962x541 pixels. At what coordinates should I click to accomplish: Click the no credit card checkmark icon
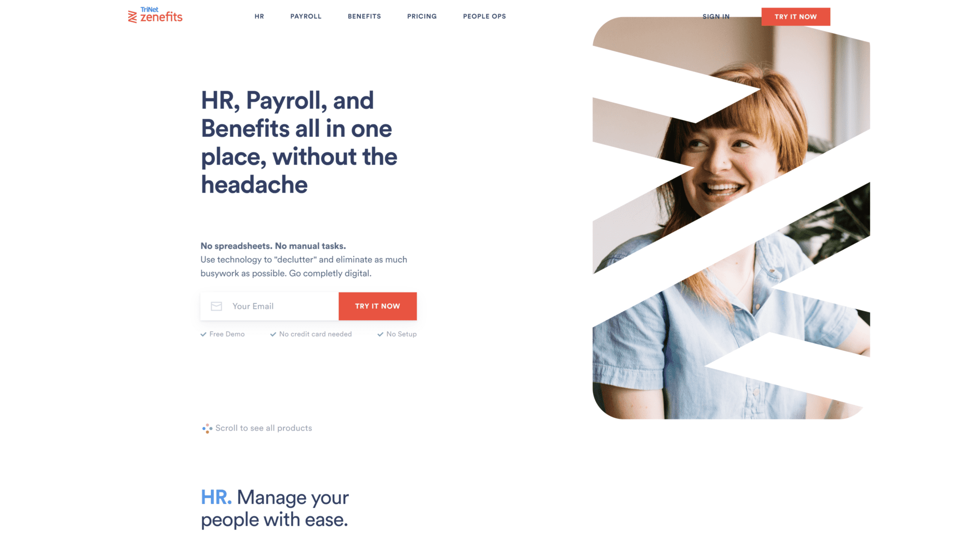click(272, 334)
